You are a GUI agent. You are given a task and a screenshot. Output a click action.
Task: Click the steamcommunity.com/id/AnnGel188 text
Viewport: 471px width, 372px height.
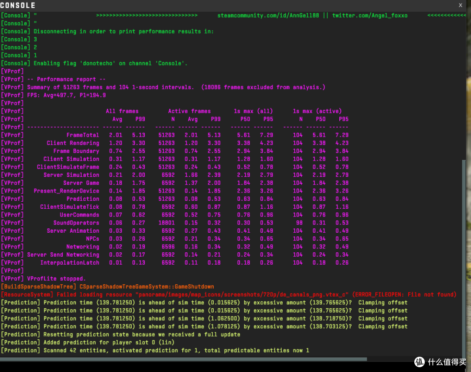(x=268, y=15)
